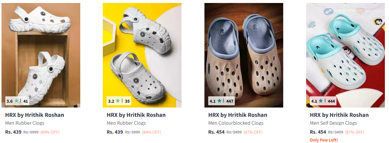Viewport: 389px width, 143px height.
Task: Click the Rs. 454 price of Colourblocked Clogs
Action: point(216,132)
